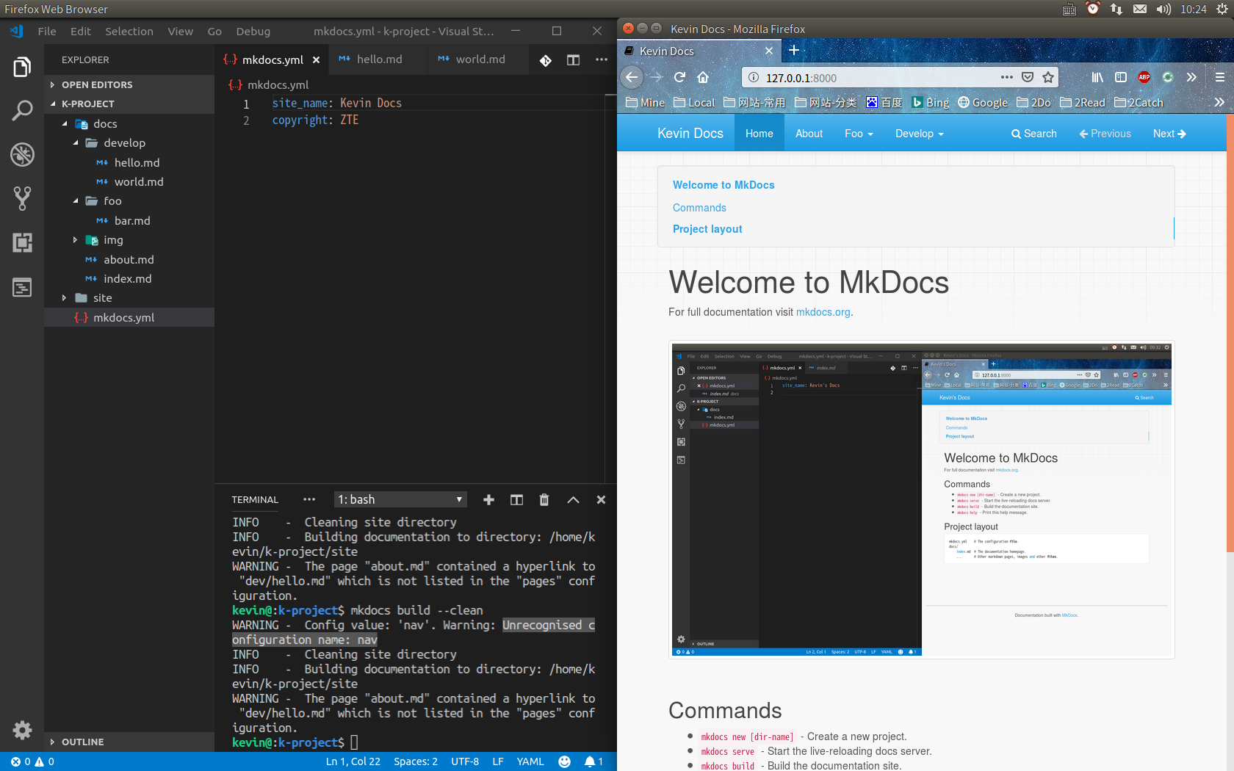Open the Extensions view icon
This screenshot has height=771, width=1234.
point(22,242)
